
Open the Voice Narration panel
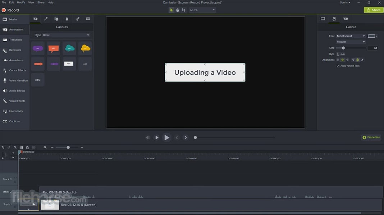(15, 80)
